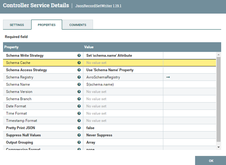
Task: Edit Date Format 'No value set' cell
Action: tap(123, 106)
